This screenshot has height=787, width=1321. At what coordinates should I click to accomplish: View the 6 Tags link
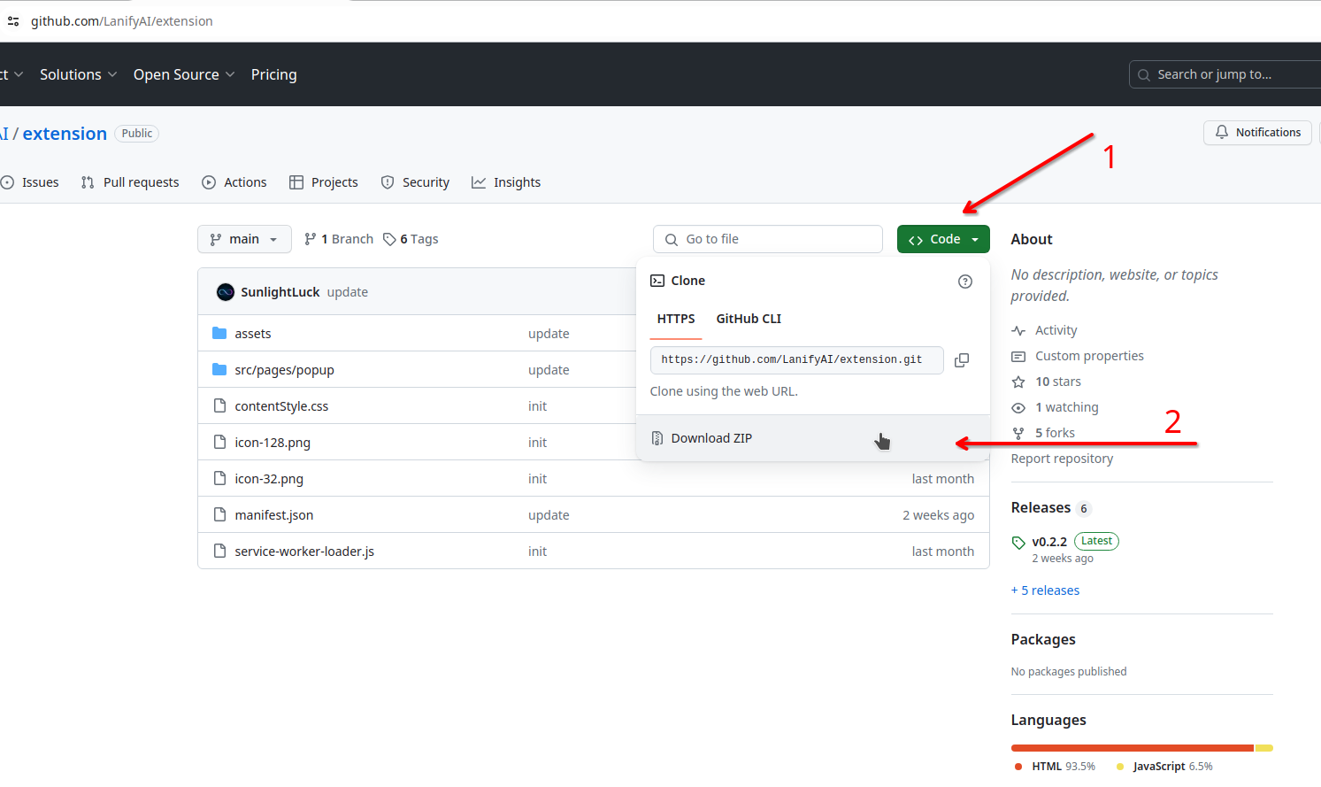(x=411, y=239)
